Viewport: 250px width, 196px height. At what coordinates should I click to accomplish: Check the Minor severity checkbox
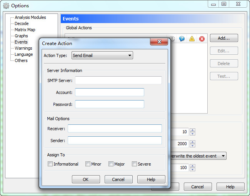click(88, 164)
